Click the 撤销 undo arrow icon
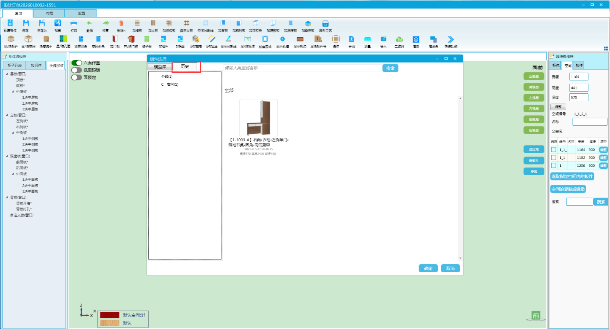 89,24
